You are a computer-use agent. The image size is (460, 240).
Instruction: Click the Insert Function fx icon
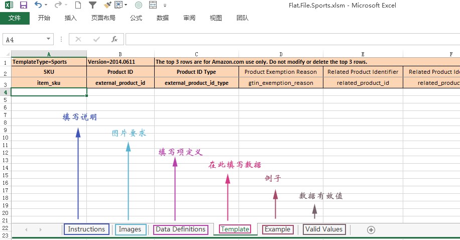click(x=114, y=39)
